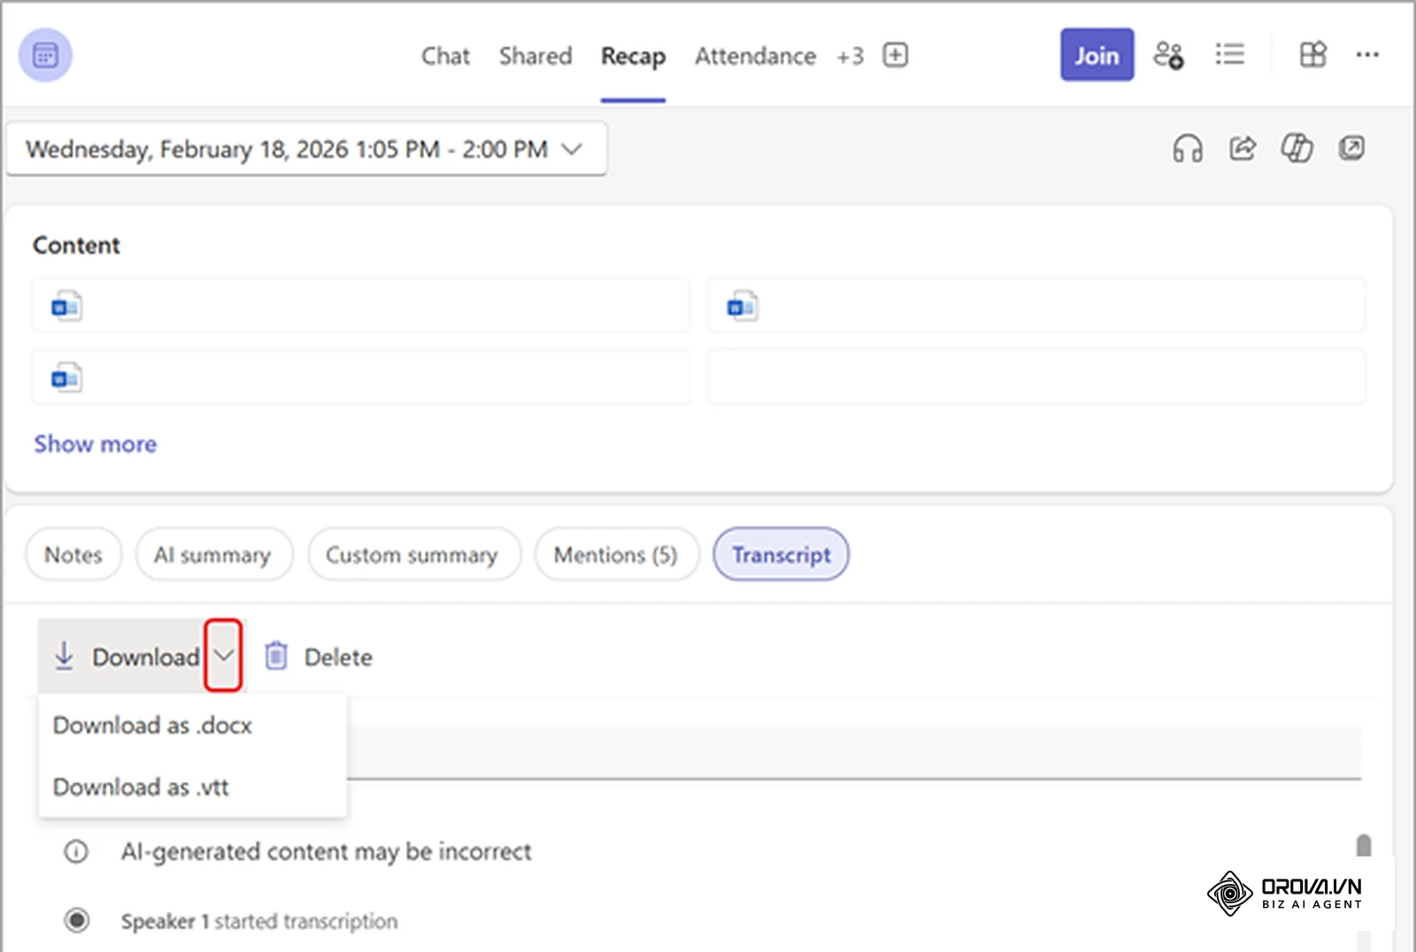This screenshot has width=1416, height=952.
Task: Open the apps grid icon in the header
Action: point(1312,55)
